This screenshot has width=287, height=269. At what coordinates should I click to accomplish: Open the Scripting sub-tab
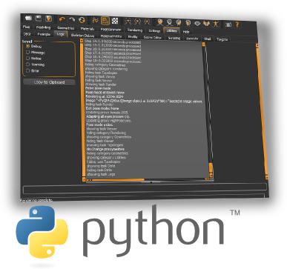(174, 38)
